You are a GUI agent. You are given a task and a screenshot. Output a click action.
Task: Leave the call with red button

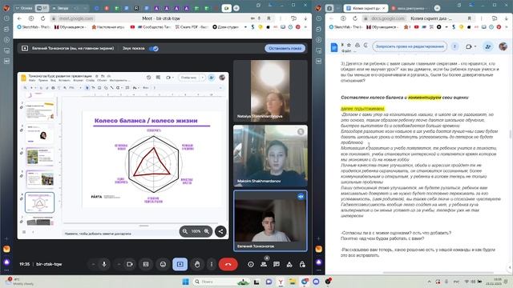[x=228, y=264]
